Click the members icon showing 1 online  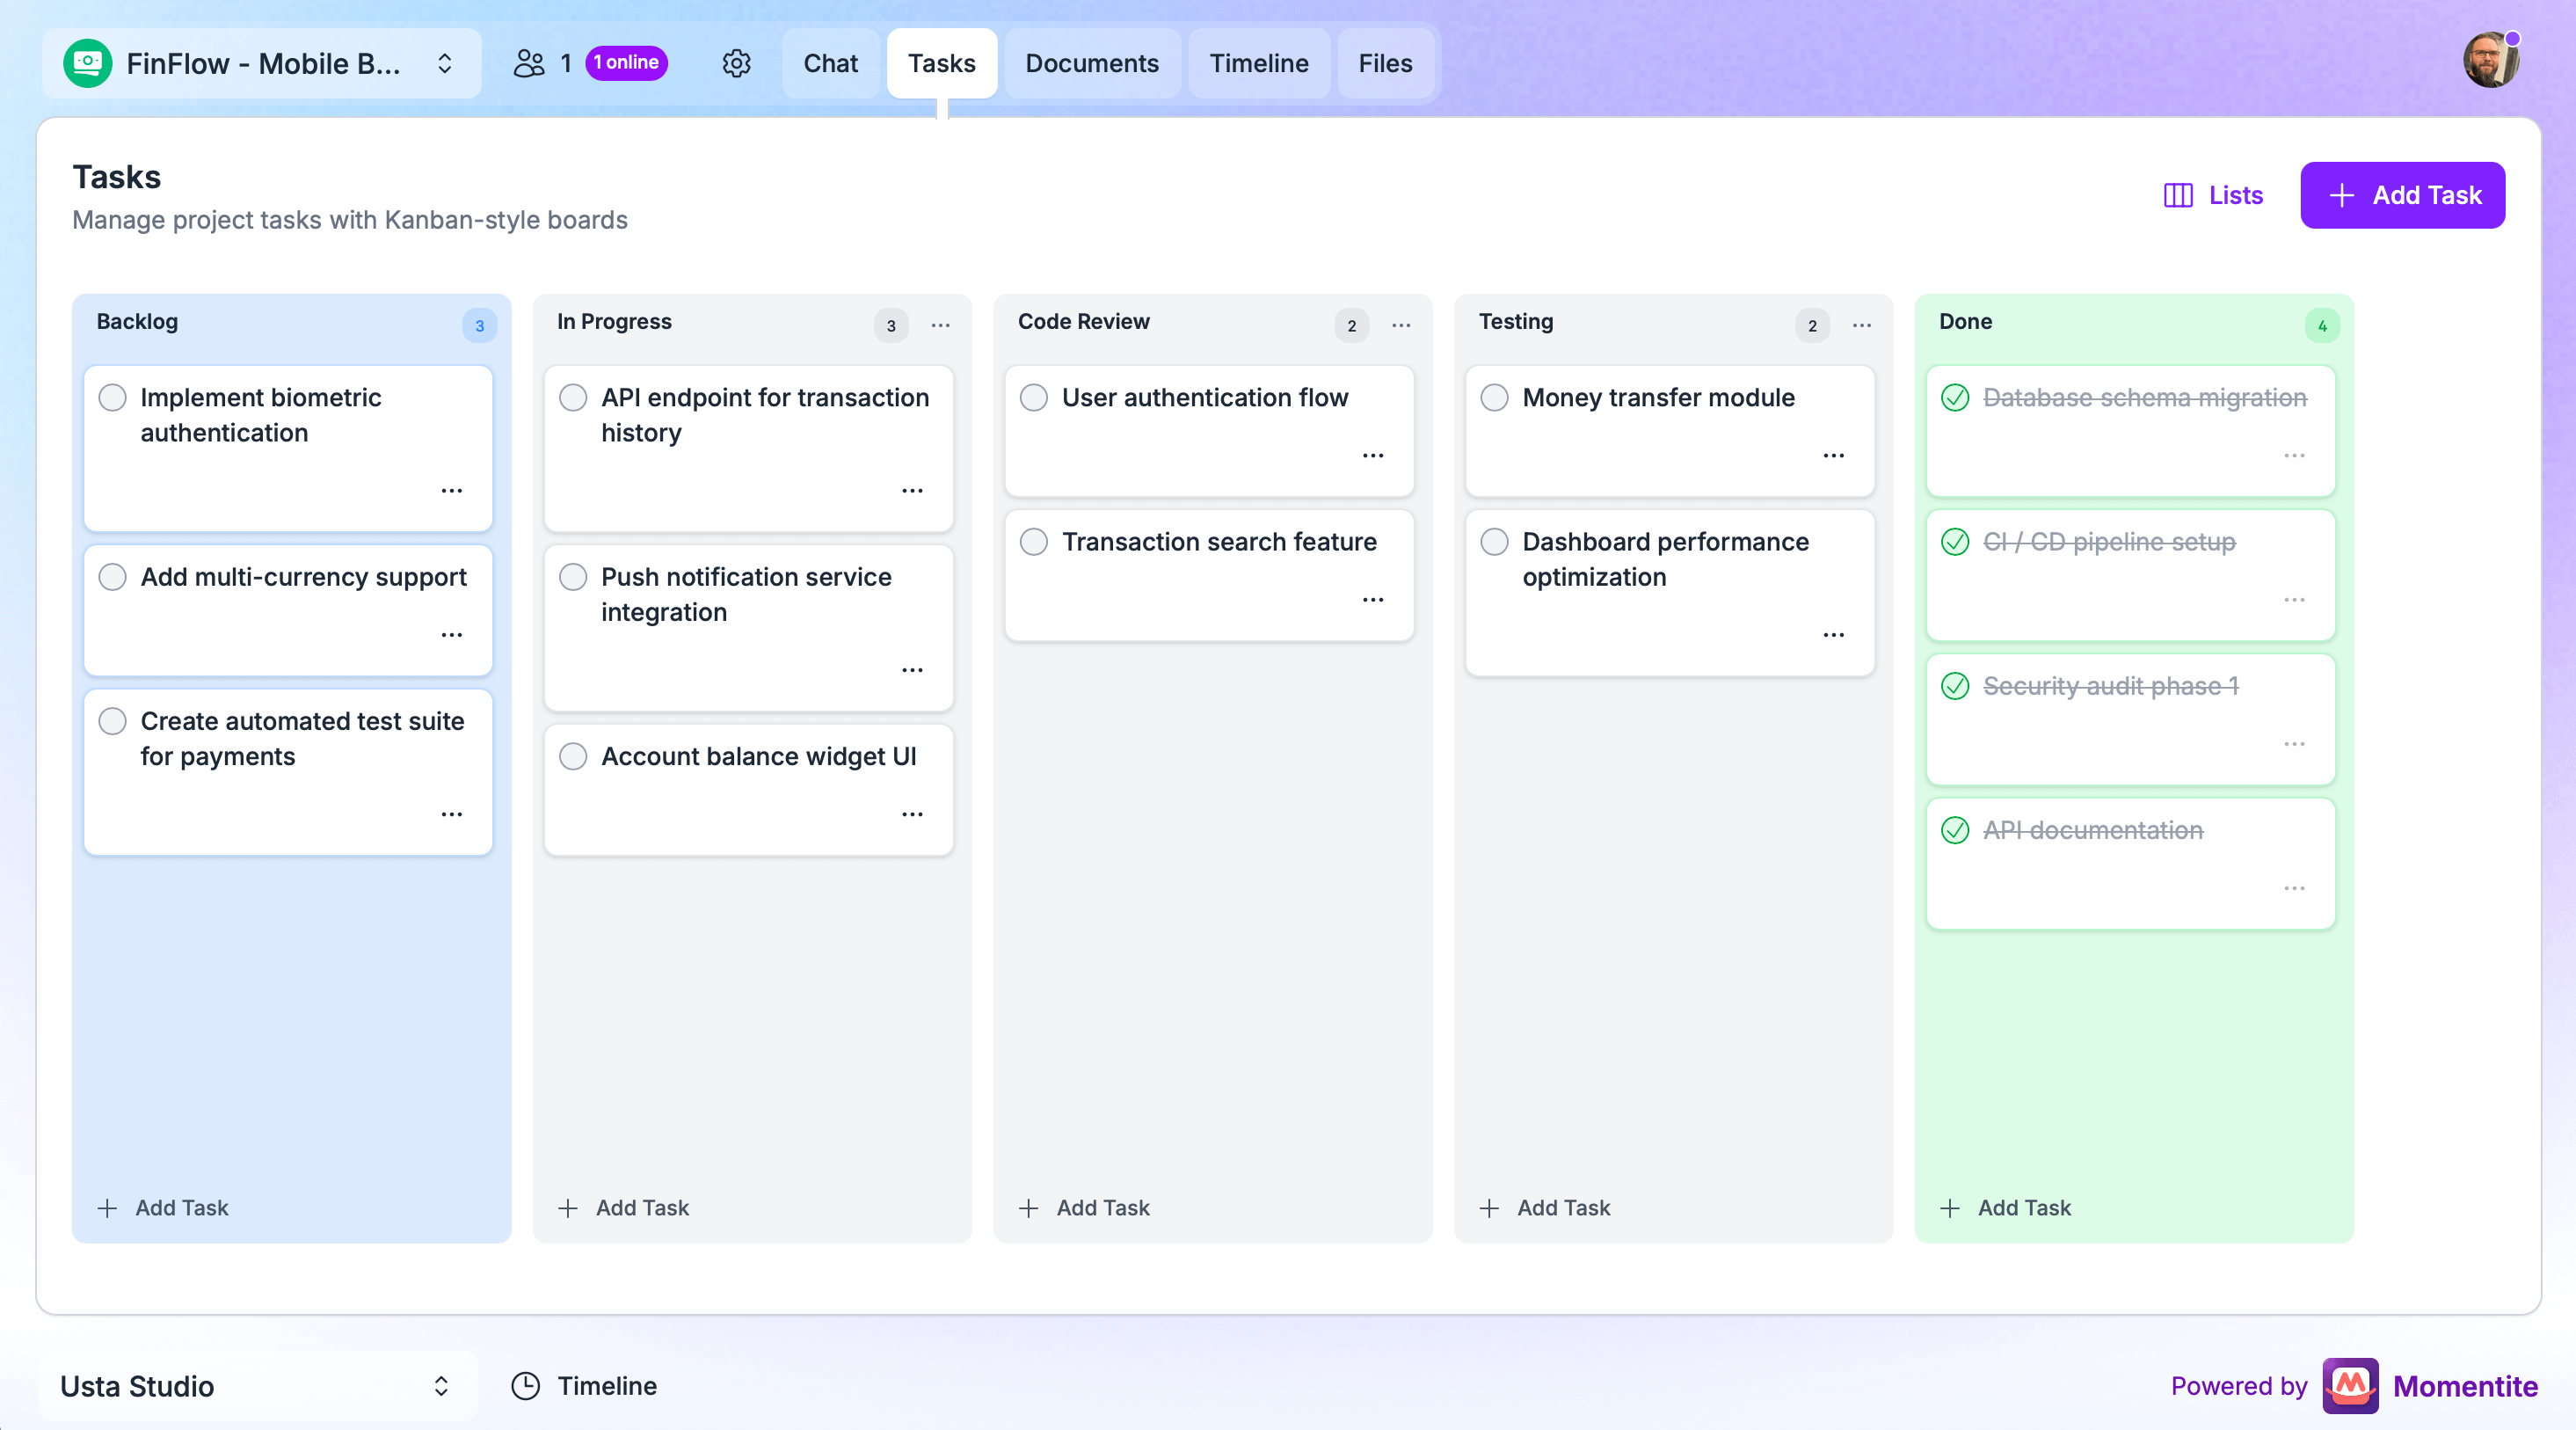coord(532,63)
